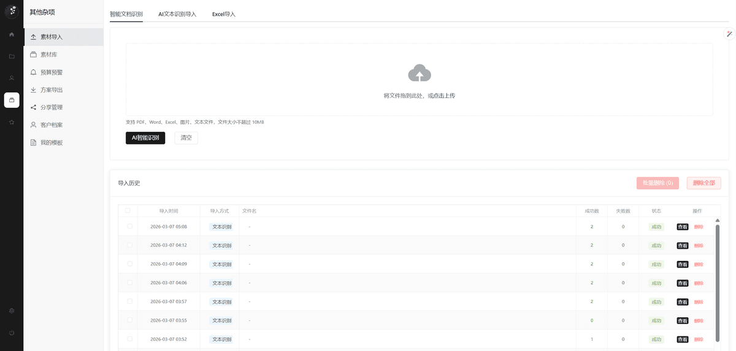Click the home icon in dark sidebar
Viewport: 736px width, 351px height.
pos(12,34)
